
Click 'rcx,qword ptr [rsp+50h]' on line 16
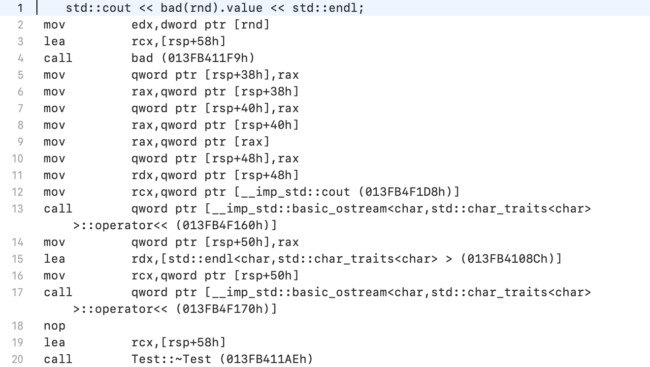coord(215,275)
